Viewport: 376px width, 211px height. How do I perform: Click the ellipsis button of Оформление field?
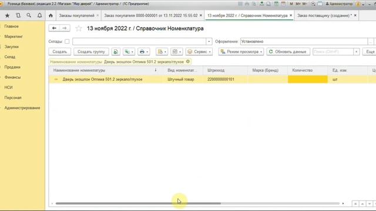(371, 42)
